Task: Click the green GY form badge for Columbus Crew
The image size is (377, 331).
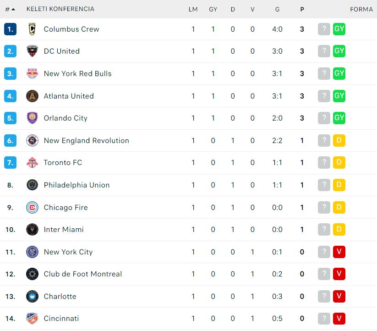Action: (339, 29)
